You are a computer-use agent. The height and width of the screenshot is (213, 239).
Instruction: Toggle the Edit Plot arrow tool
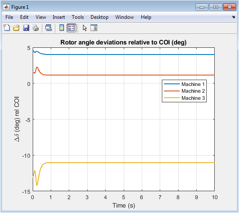point(85,28)
